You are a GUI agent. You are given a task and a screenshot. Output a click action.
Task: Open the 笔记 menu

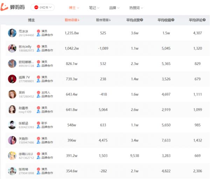[x=94, y=8]
